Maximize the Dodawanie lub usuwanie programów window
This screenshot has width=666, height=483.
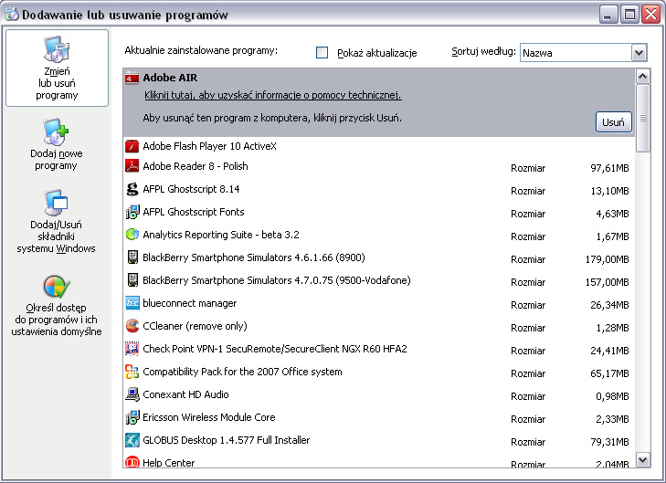[629, 15]
